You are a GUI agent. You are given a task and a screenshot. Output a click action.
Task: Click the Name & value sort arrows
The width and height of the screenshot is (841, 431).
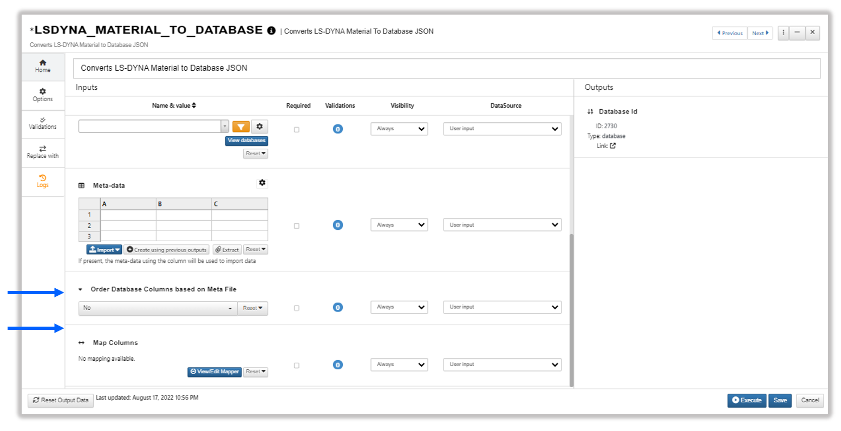[194, 105]
